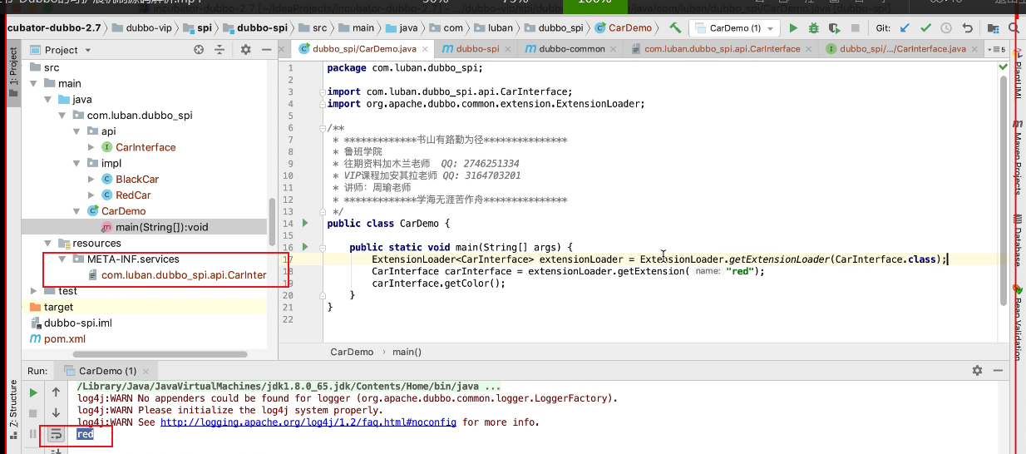Switch to the dubbo_spi/CarDemo.java tab
Viewport: 1026px width, 454px height.
point(363,49)
